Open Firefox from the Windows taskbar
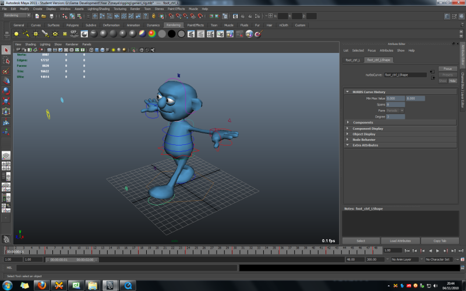 (x=41, y=285)
